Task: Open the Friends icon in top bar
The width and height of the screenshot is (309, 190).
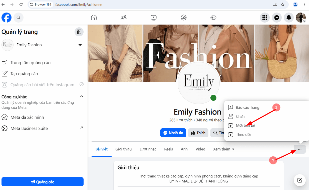Action: coord(124,18)
